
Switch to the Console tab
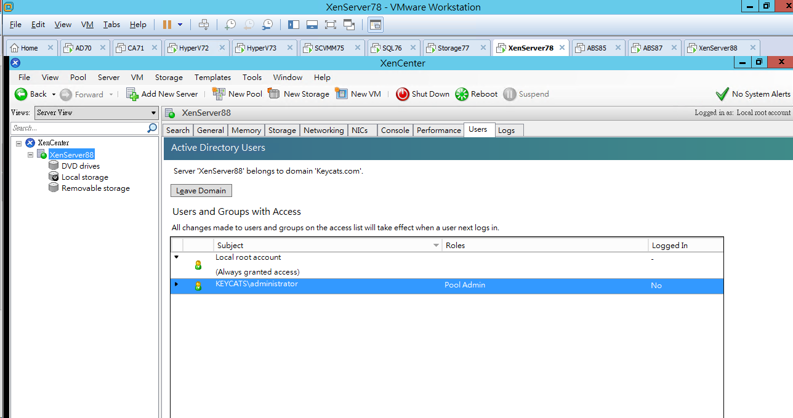pos(395,131)
